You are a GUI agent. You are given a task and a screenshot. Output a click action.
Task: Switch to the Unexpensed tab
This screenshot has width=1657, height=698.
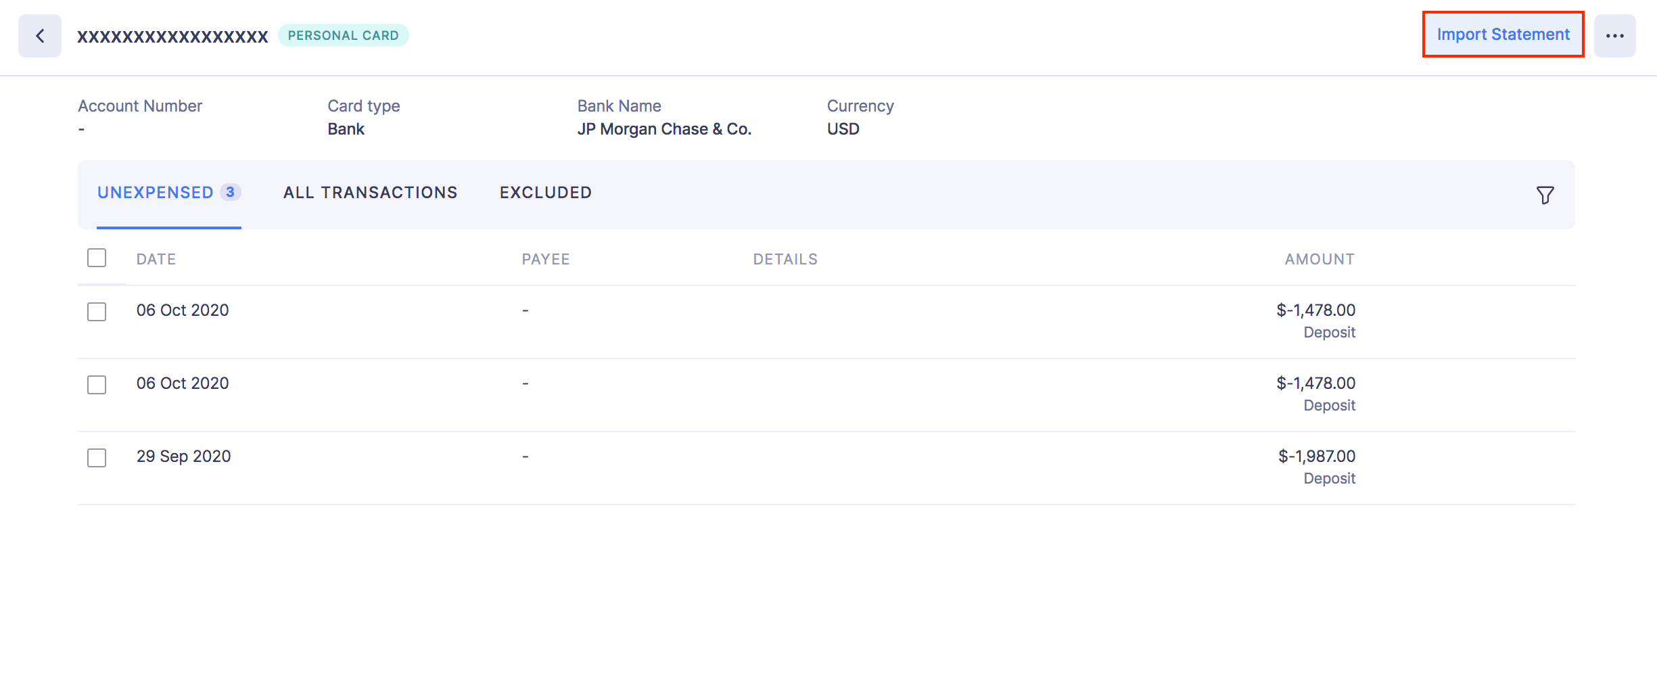tap(156, 193)
